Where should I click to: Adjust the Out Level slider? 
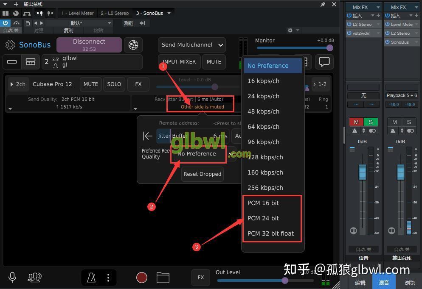pos(284,281)
